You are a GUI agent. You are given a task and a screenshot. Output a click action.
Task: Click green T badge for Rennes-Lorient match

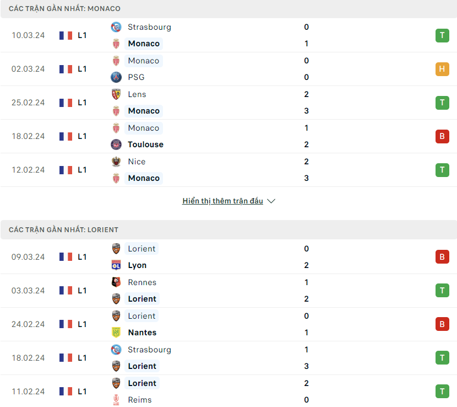[x=442, y=291]
